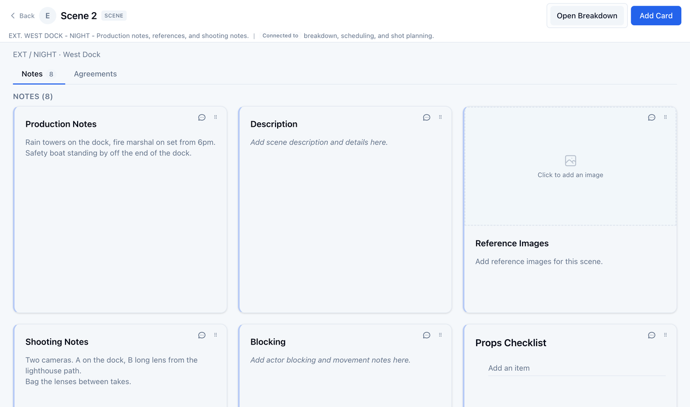Image resolution: width=690 pixels, height=407 pixels.
Task: Switch to the Agreements tab
Action: [95, 74]
